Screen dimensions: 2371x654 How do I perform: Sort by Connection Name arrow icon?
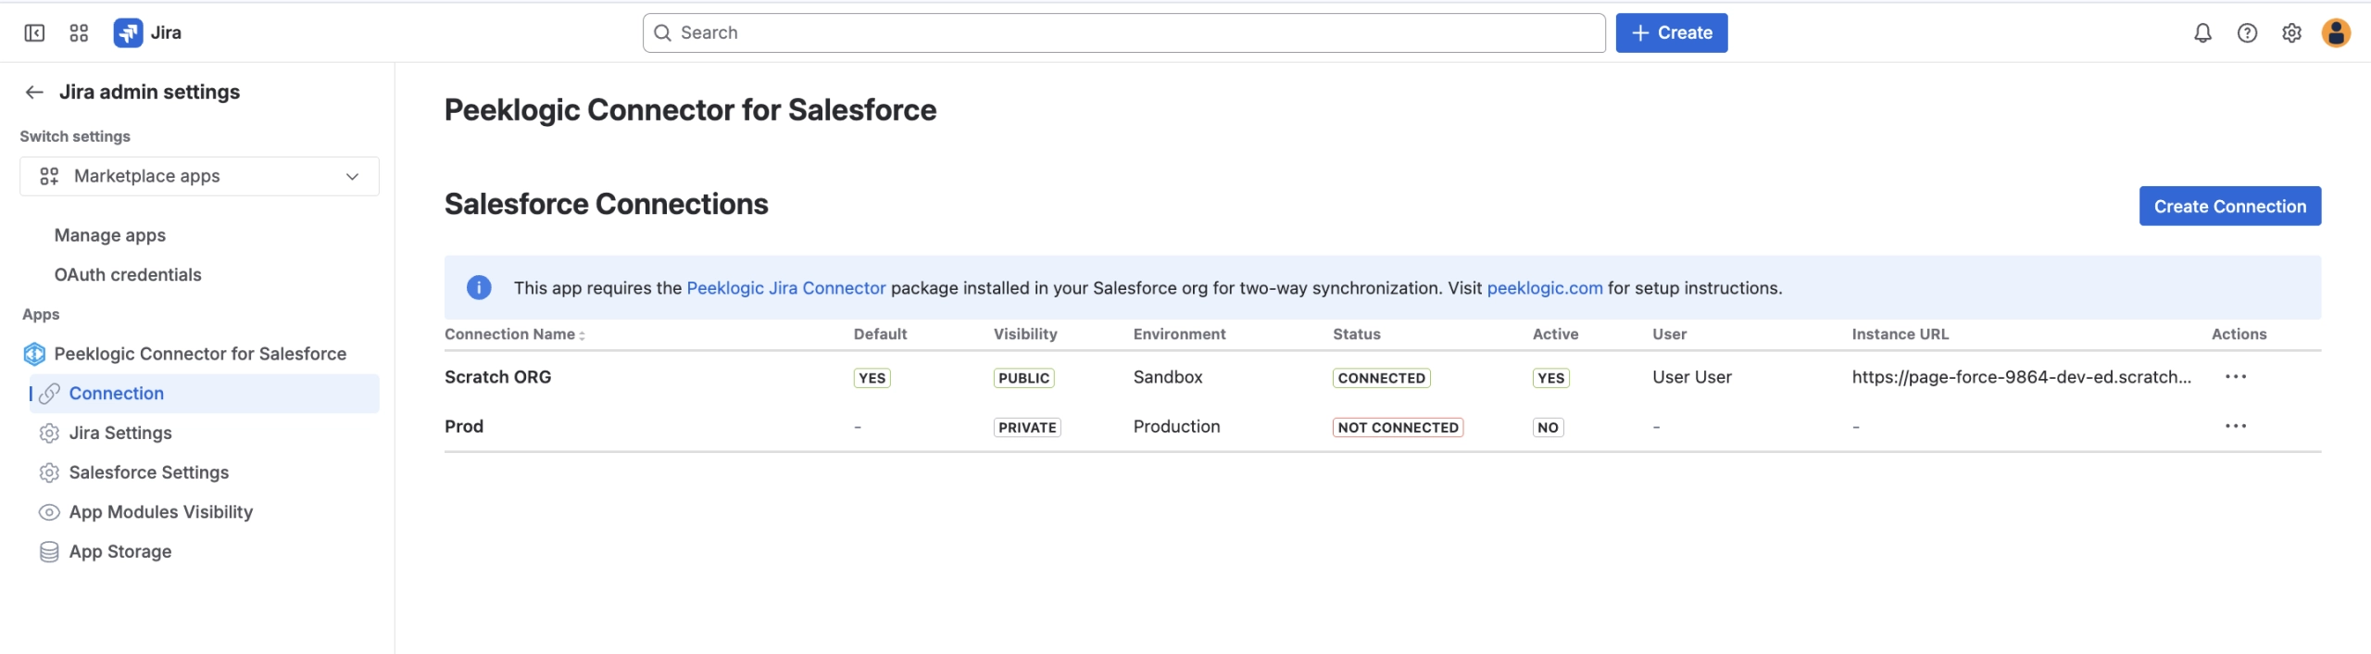click(582, 335)
